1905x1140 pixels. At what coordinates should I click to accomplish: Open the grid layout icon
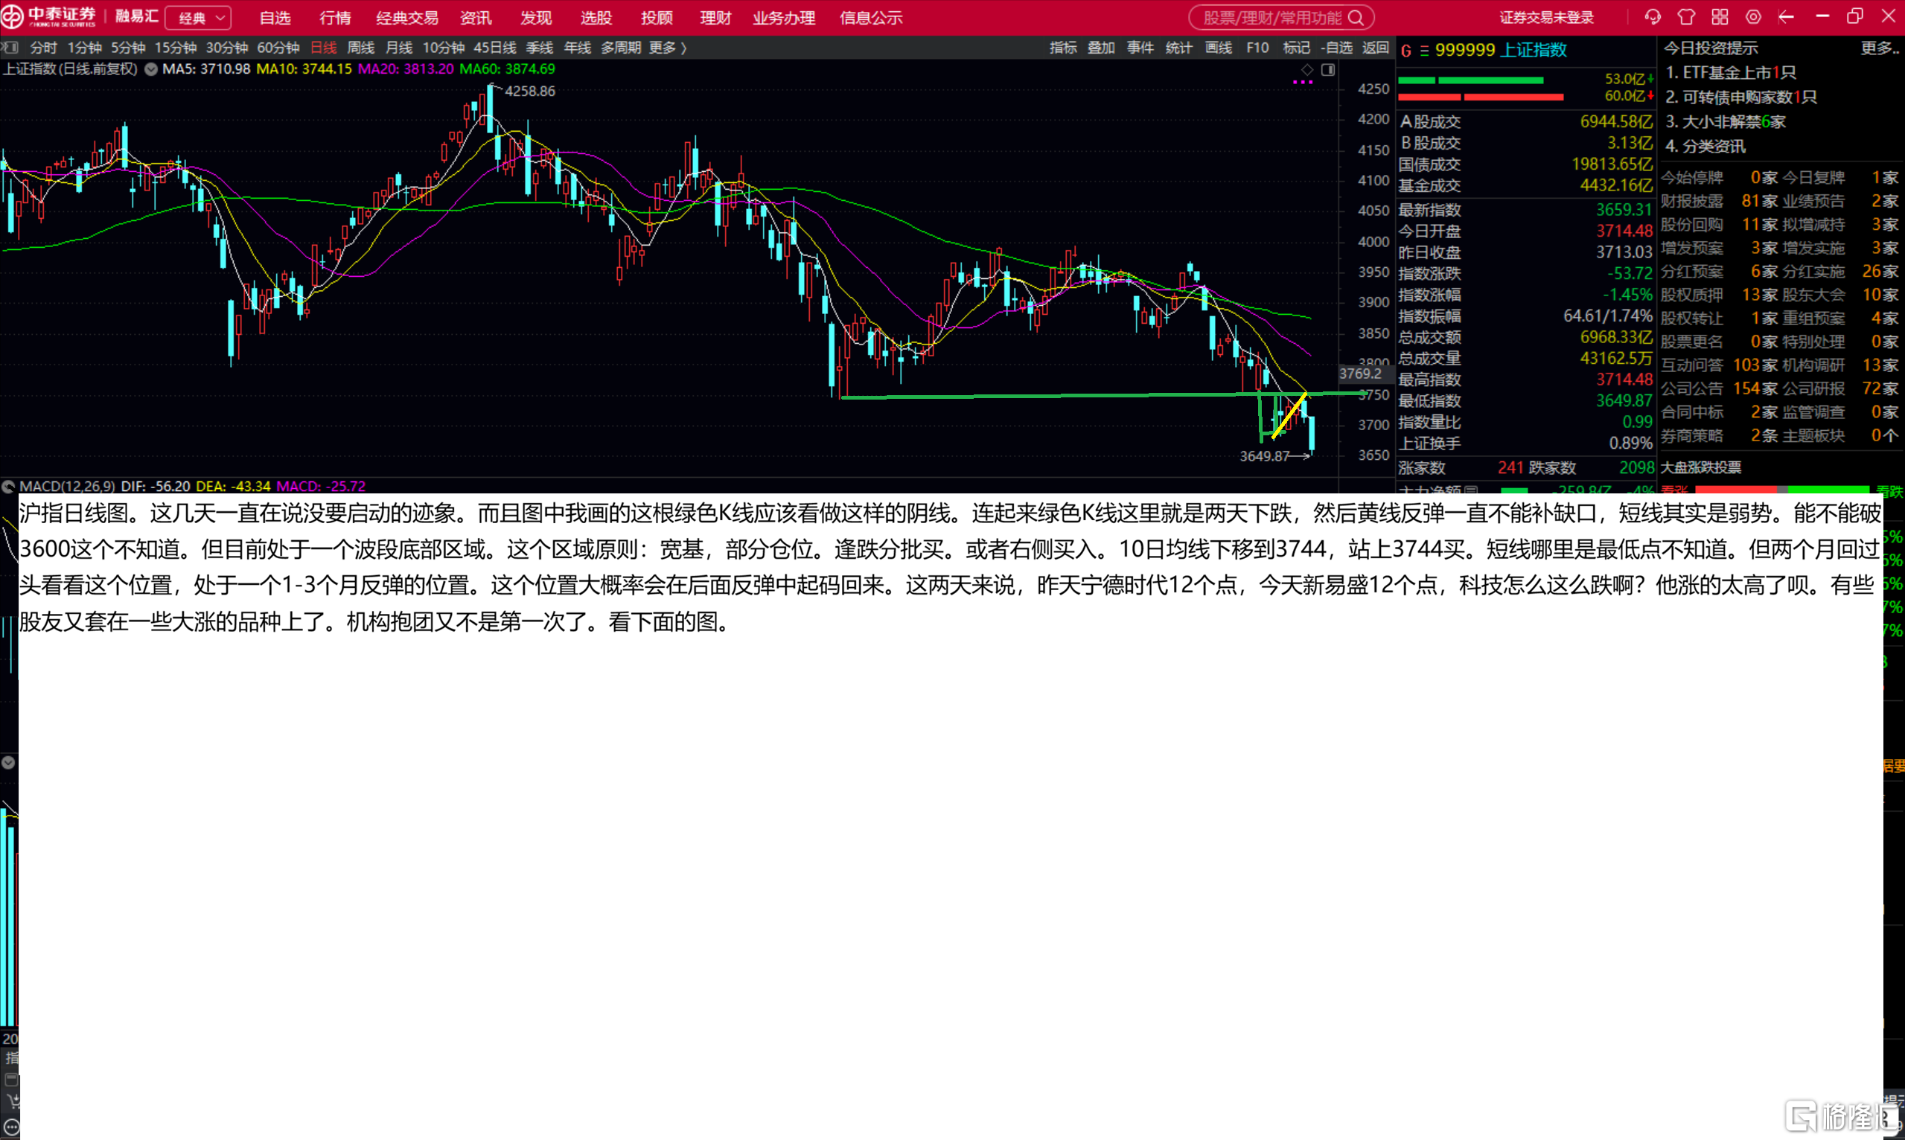1720,17
